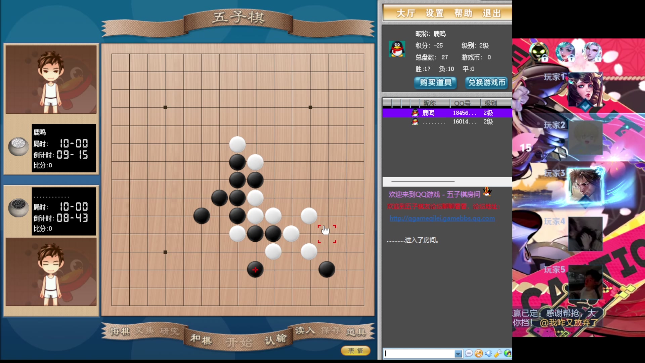Open the 道具 items button
The height and width of the screenshot is (363, 645).
tap(356, 332)
